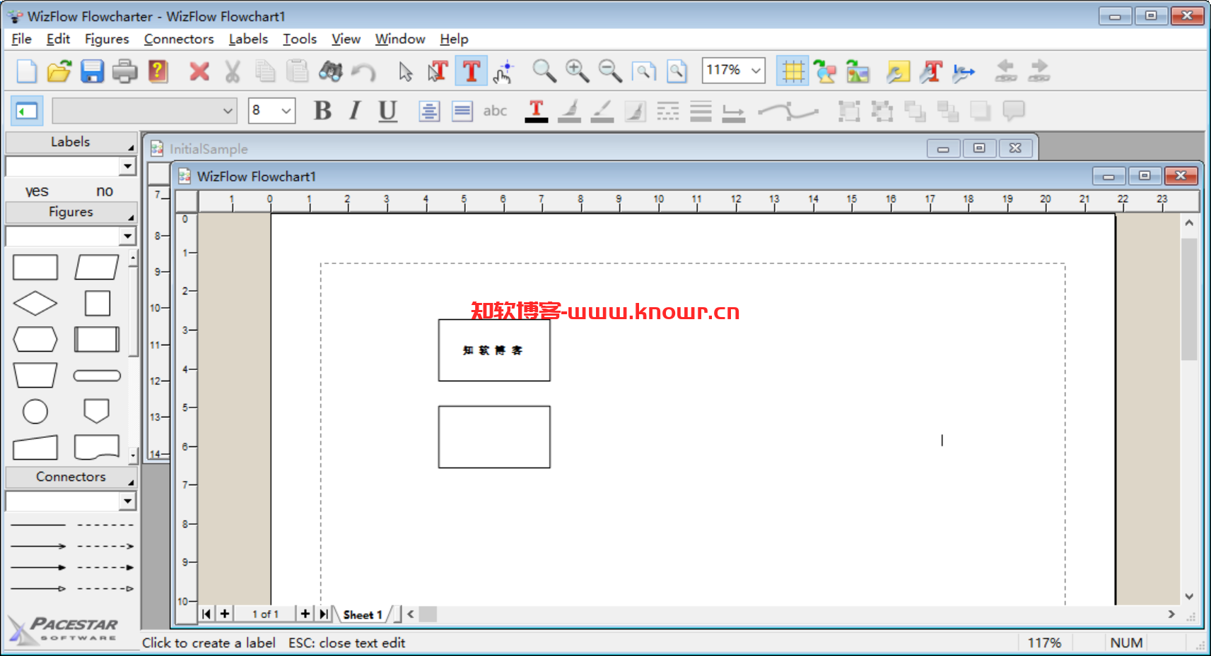This screenshot has height=656, width=1211.
Task: Select the parallelogram figure
Action: tap(97, 268)
